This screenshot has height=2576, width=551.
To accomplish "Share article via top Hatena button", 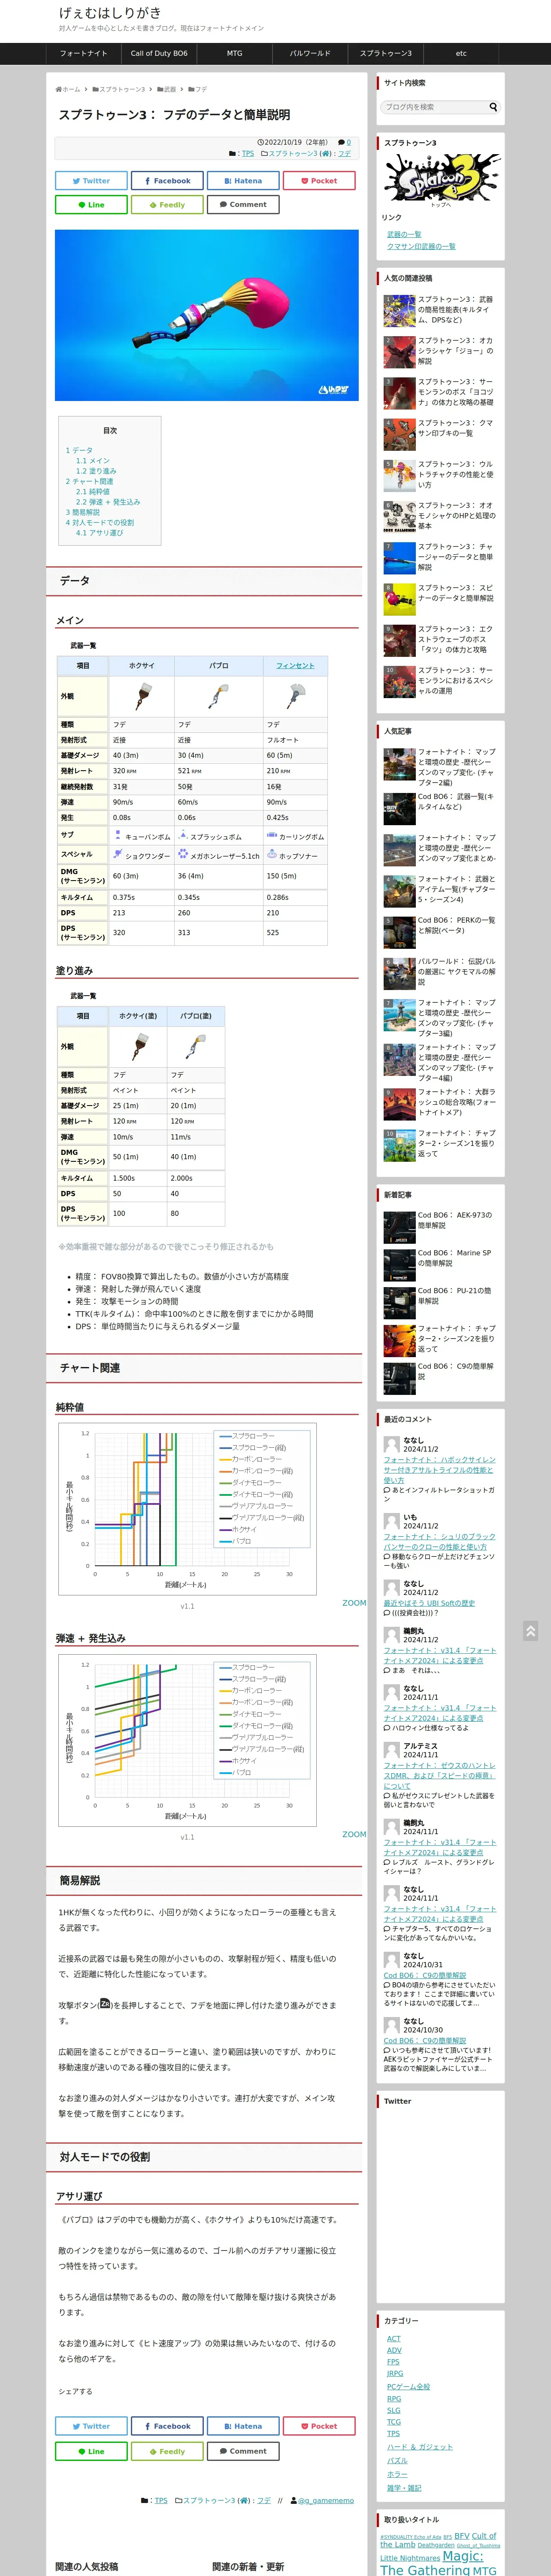I will [243, 181].
